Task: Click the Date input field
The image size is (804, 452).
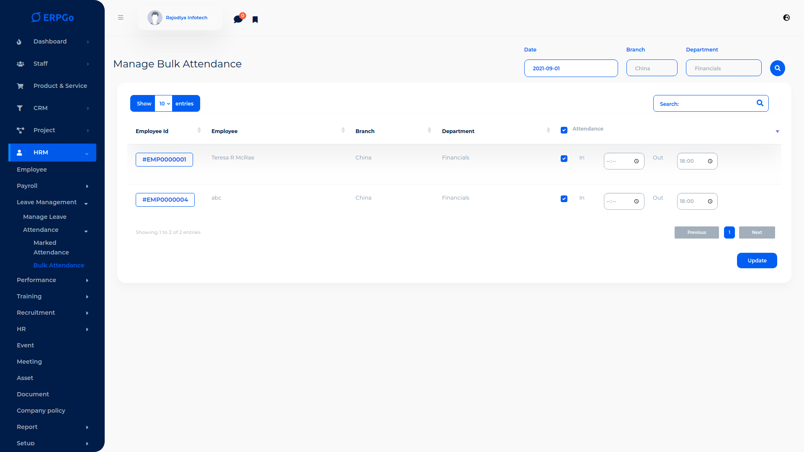Action: point(571,68)
